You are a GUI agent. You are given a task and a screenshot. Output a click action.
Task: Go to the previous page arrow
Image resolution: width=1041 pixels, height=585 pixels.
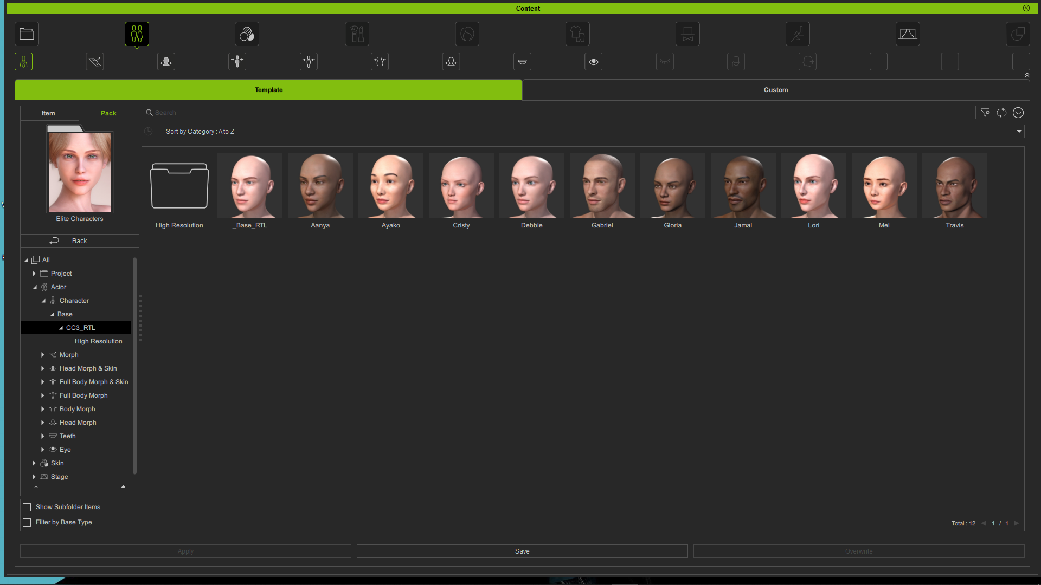coord(984,523)
